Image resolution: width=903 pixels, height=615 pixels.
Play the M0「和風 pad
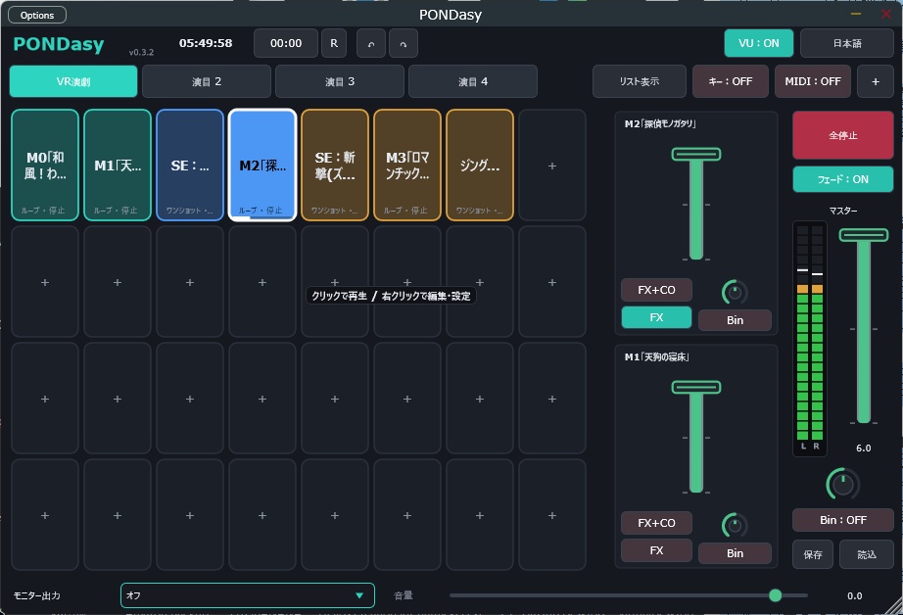pos(45,166)
